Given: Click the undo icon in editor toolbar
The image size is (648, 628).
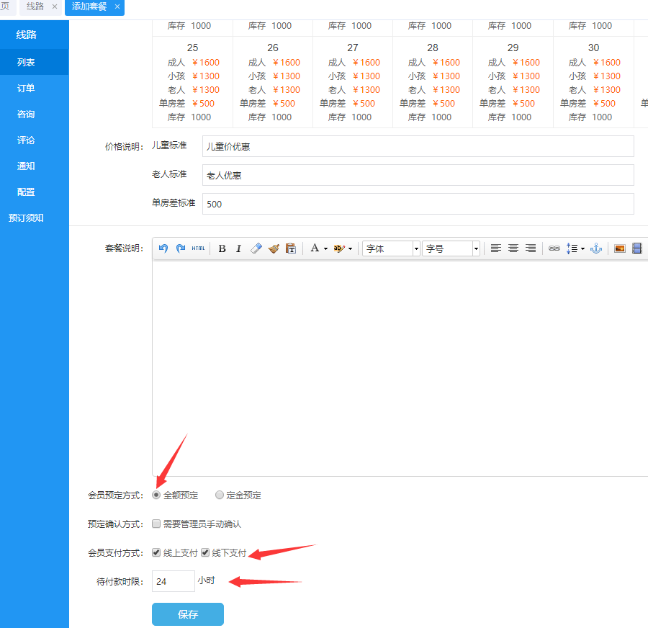Looking at the screenshot, I should click(x=163, y=248).
